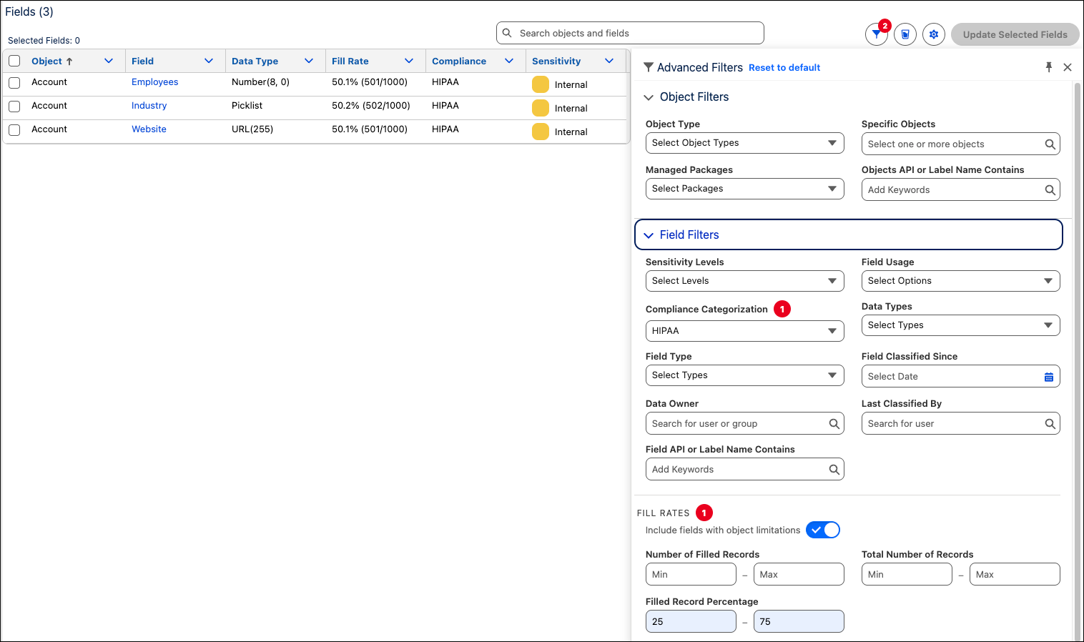
Task: Pin the Advanced Filters panel
Action: click(x=1049, y=67)
